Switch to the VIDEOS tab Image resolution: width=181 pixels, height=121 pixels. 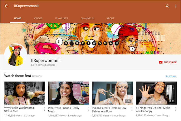pyautogui.click(x=38, y=18)
